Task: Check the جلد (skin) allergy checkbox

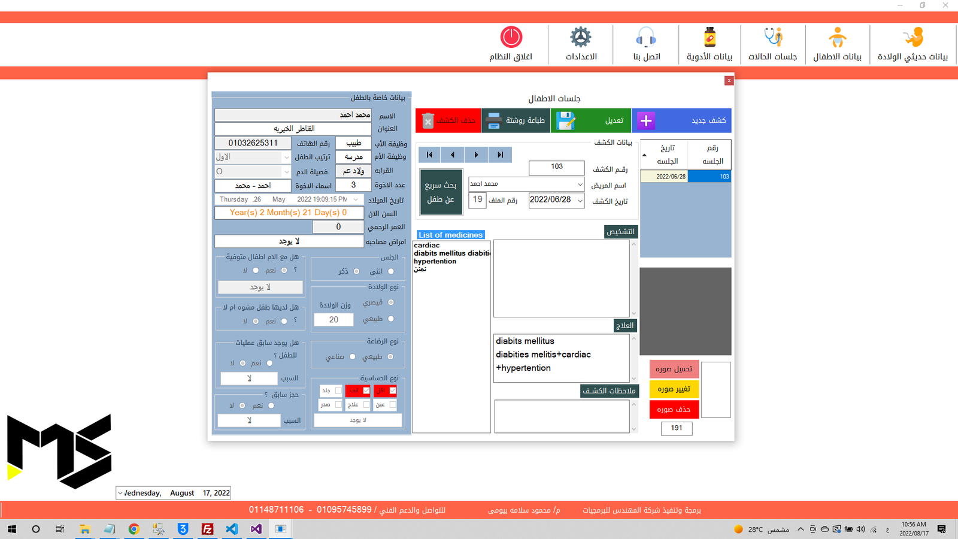Action: tap(338, 390)
